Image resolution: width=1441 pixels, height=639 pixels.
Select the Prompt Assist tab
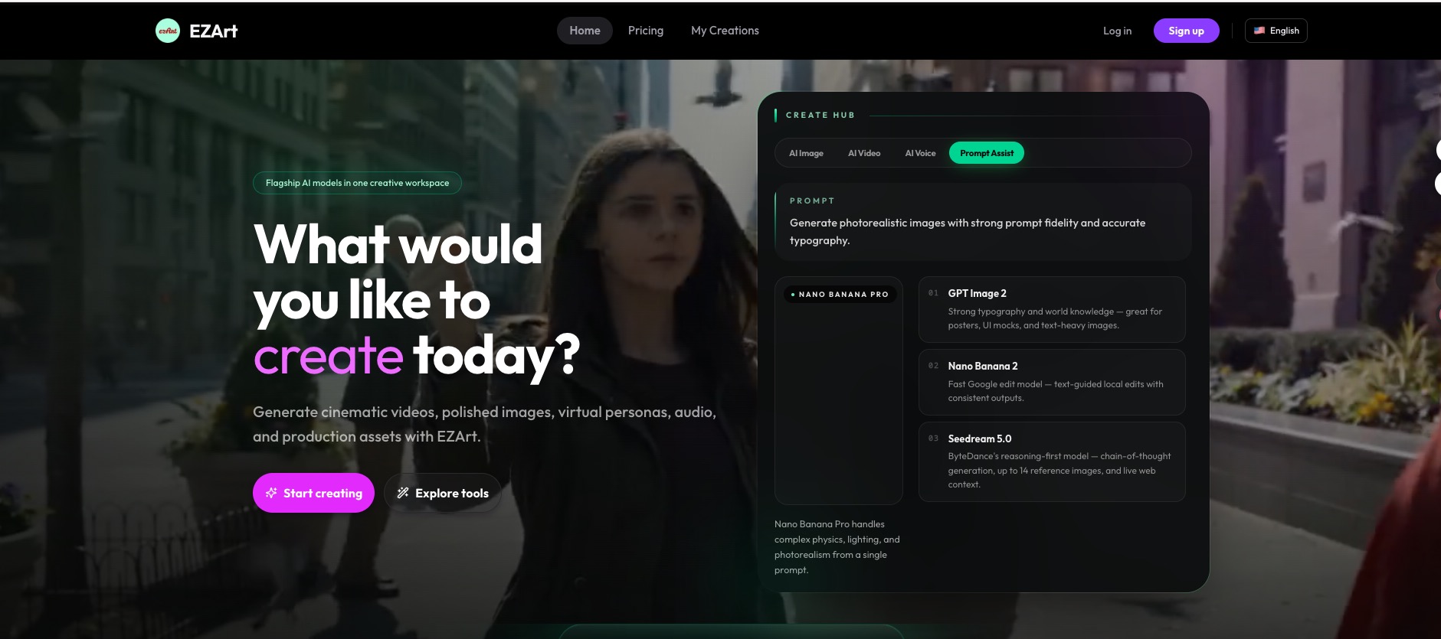click(987, 153)
